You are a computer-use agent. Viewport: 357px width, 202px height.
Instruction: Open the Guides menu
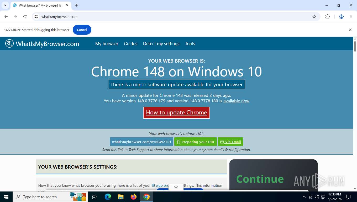tap(130, 44)
